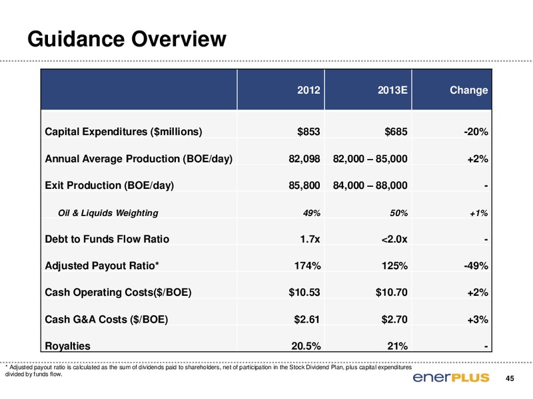This screenshot has width=533, height=399.
Task: Click the '49%' weighting value
Action: point(312,213)
